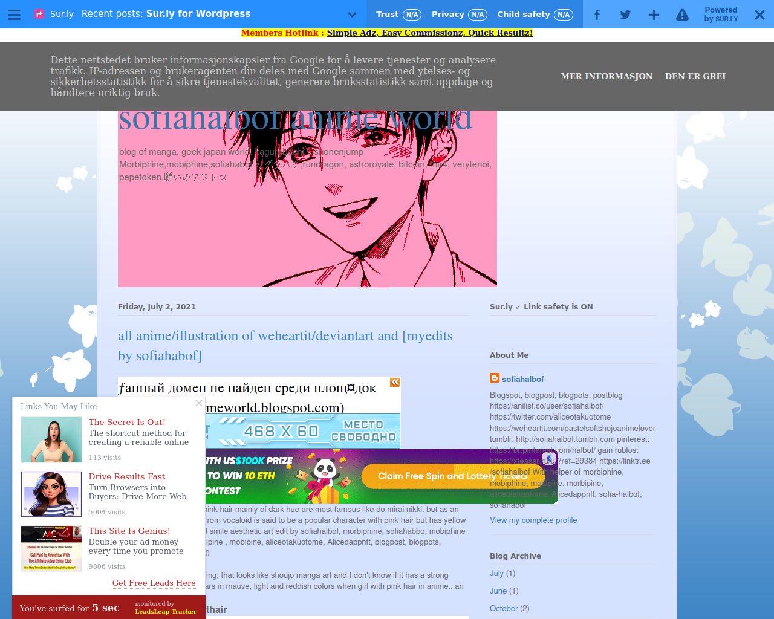
Task: Click the Blogger icon beside sofiahalbof
Action: click(495, 378)
